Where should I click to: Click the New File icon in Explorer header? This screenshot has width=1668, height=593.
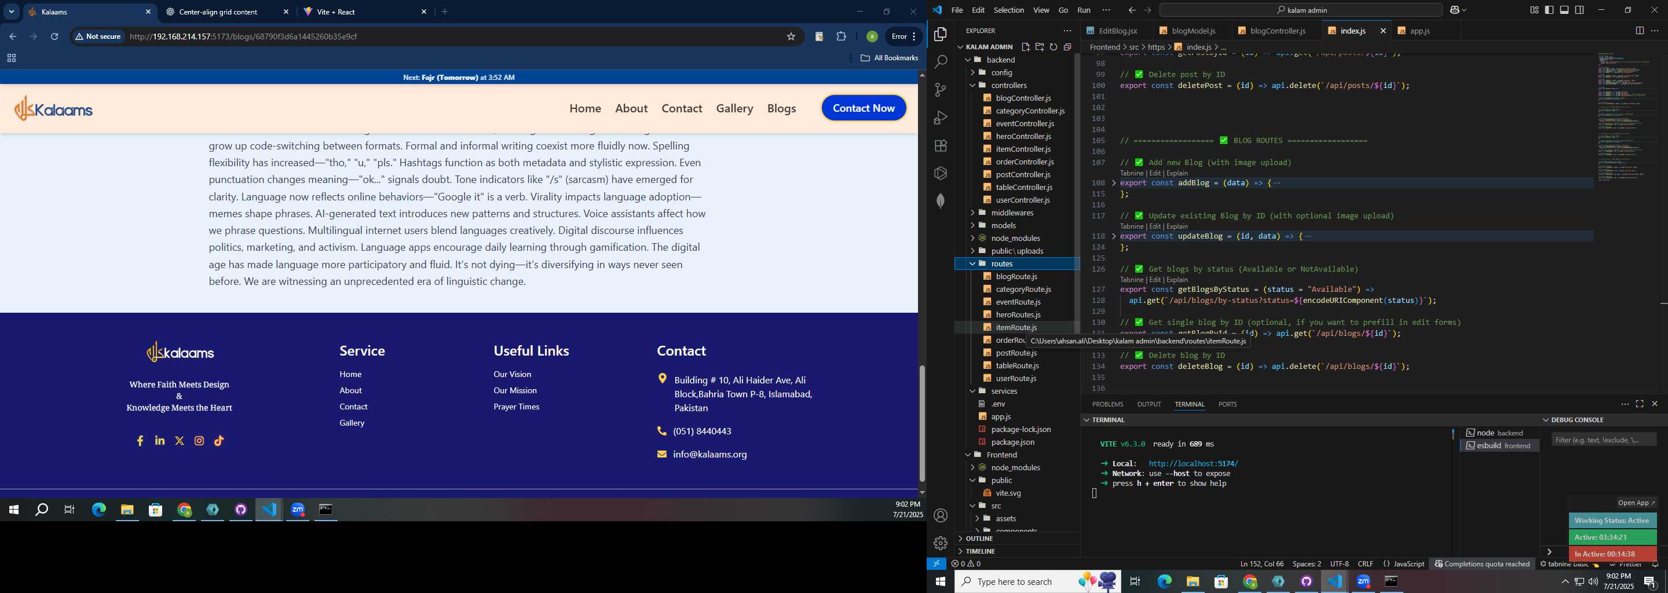point(1026,46)
